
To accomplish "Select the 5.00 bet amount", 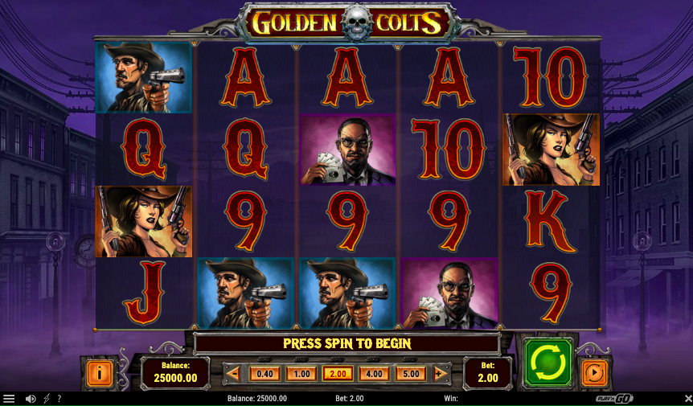I will 411,374.
